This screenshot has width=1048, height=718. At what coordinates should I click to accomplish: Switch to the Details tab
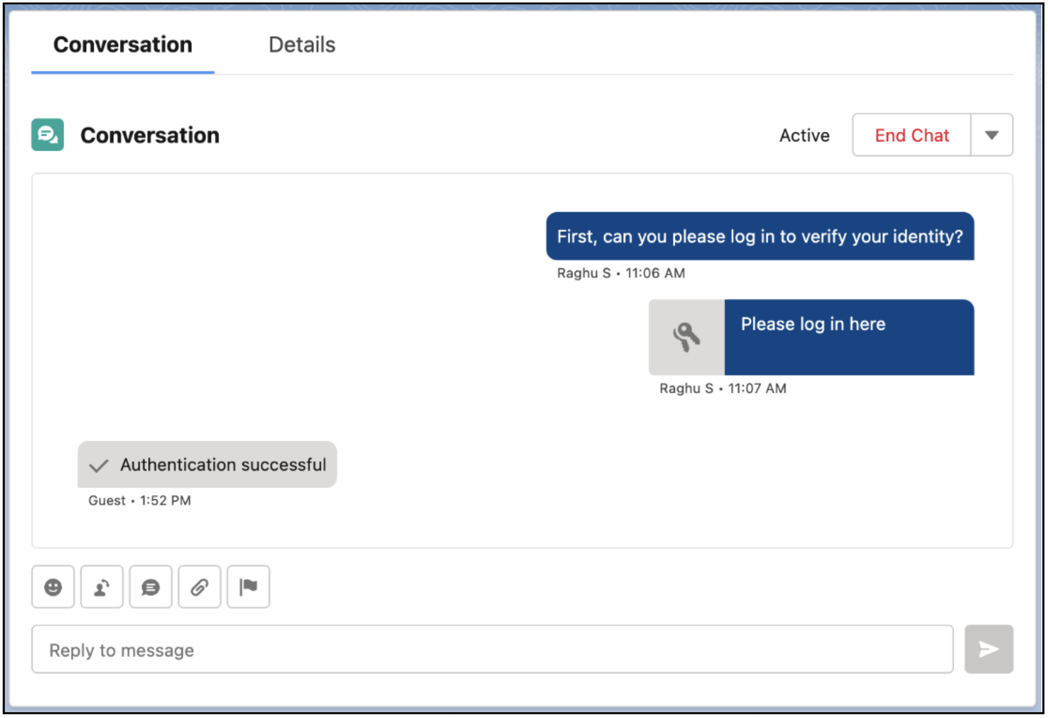(301, 45)
